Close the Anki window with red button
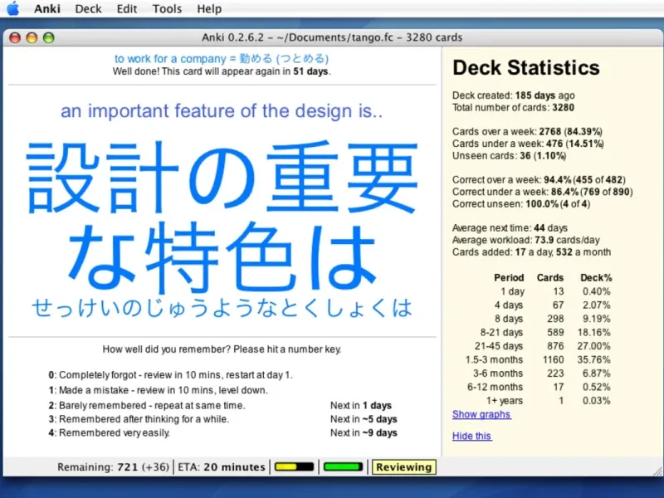Screen dimensions: 664x498 click(15, 37)
